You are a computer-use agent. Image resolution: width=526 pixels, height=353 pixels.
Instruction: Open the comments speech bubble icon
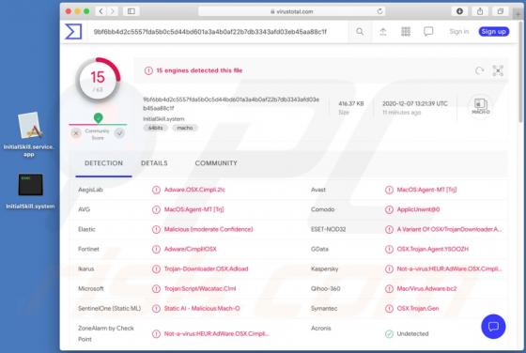[428, 32]
